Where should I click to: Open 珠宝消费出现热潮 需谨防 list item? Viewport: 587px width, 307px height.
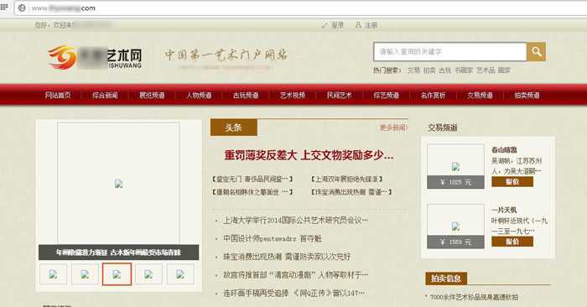[287, 257]
